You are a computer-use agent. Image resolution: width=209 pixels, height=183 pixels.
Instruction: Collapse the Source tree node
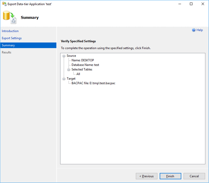[x=64, y=56]
